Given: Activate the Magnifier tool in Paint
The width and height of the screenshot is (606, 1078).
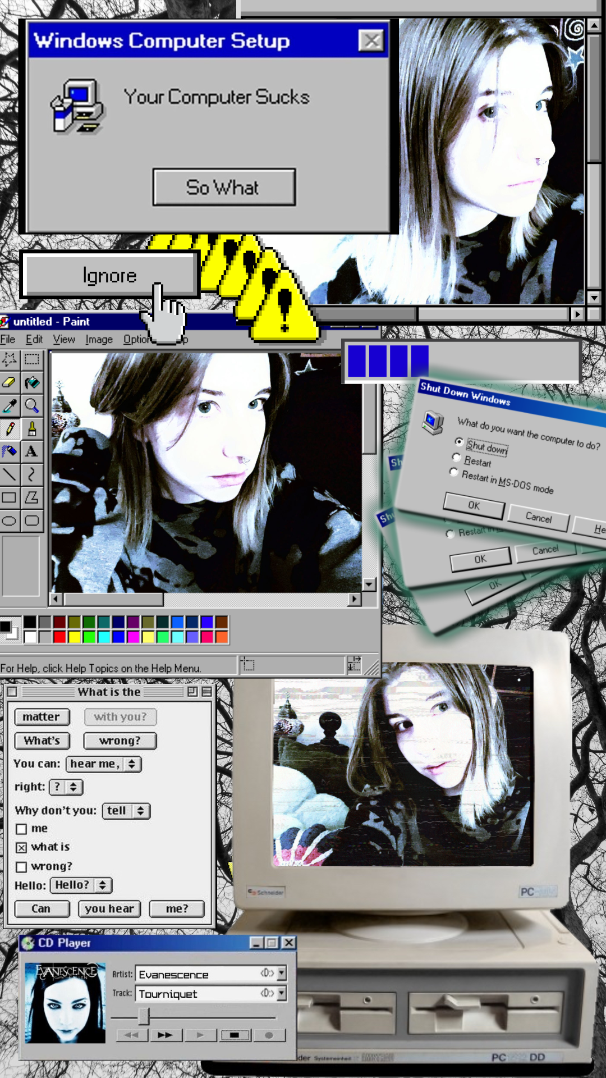Looking at the screenshot, I should click(x=32, y=406).
